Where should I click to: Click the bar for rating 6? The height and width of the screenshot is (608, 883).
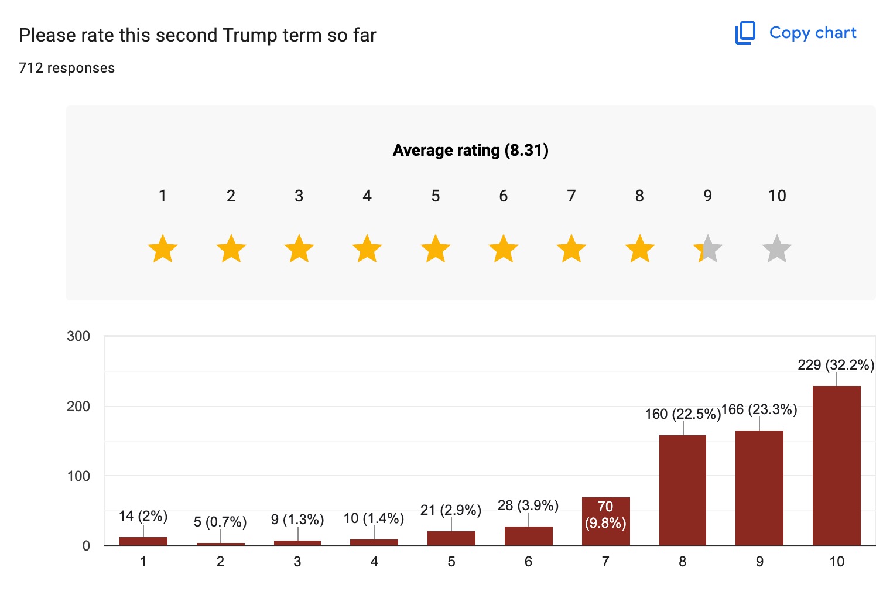(x=529, y=536)
